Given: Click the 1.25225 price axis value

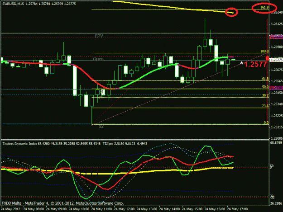Looking at the screenshot, I should [x=277, y=116].
